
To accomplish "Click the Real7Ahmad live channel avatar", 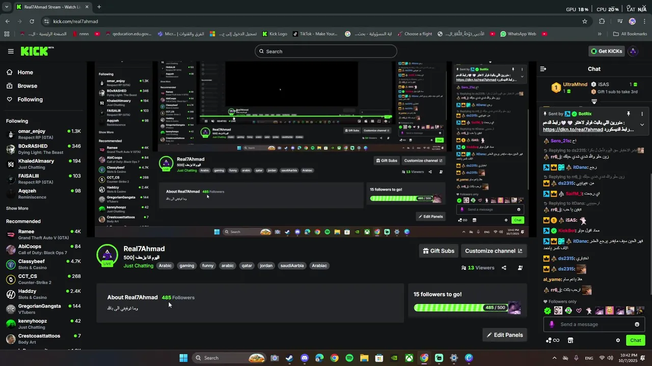I will (107, 256).
